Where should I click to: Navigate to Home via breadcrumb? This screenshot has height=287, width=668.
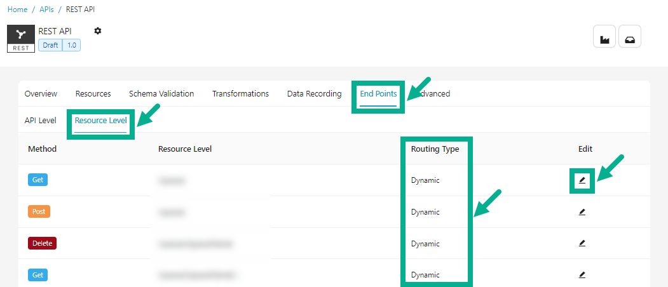(17, 10)
